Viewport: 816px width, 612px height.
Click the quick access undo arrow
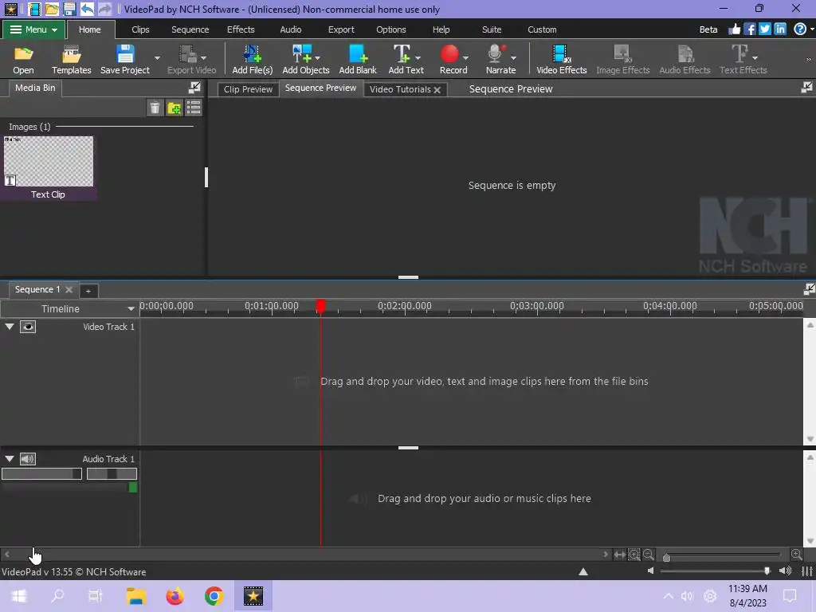[x=87, y=9]
